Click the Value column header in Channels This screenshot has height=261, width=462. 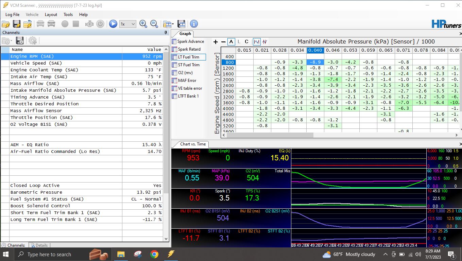click(143, 50)
